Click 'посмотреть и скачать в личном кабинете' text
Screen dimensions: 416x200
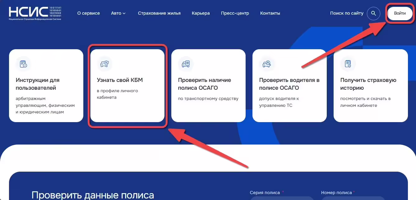365,102
